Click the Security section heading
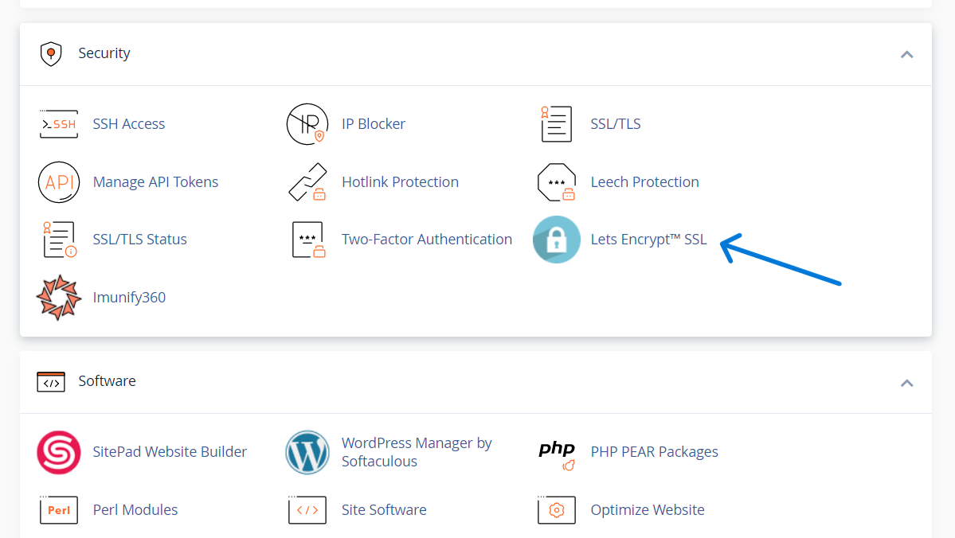955x538 pixels. (104, 53)
